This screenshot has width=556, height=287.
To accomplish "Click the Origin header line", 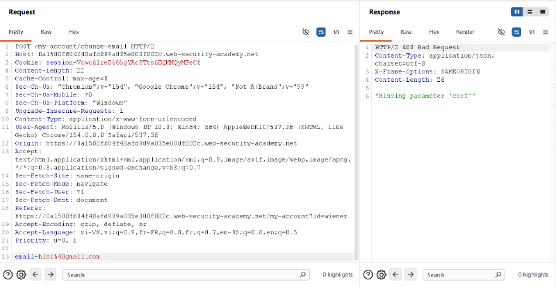I will coord(156,143).
